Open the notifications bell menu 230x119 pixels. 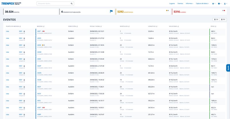[x=214, y=3]
